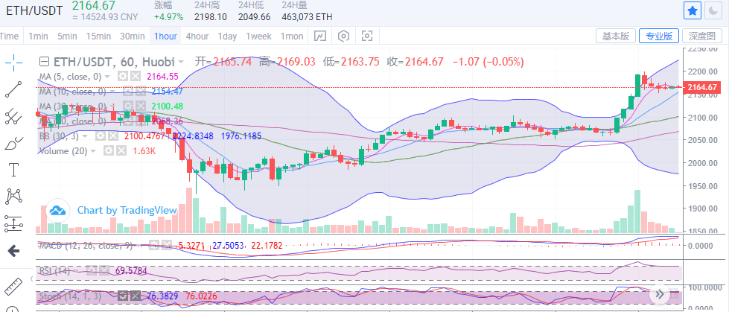This screenshot has height=312, width=729.
Task: Expand Stoch (14, 1, 3) dropdown arrow
Action: point(107,296)
